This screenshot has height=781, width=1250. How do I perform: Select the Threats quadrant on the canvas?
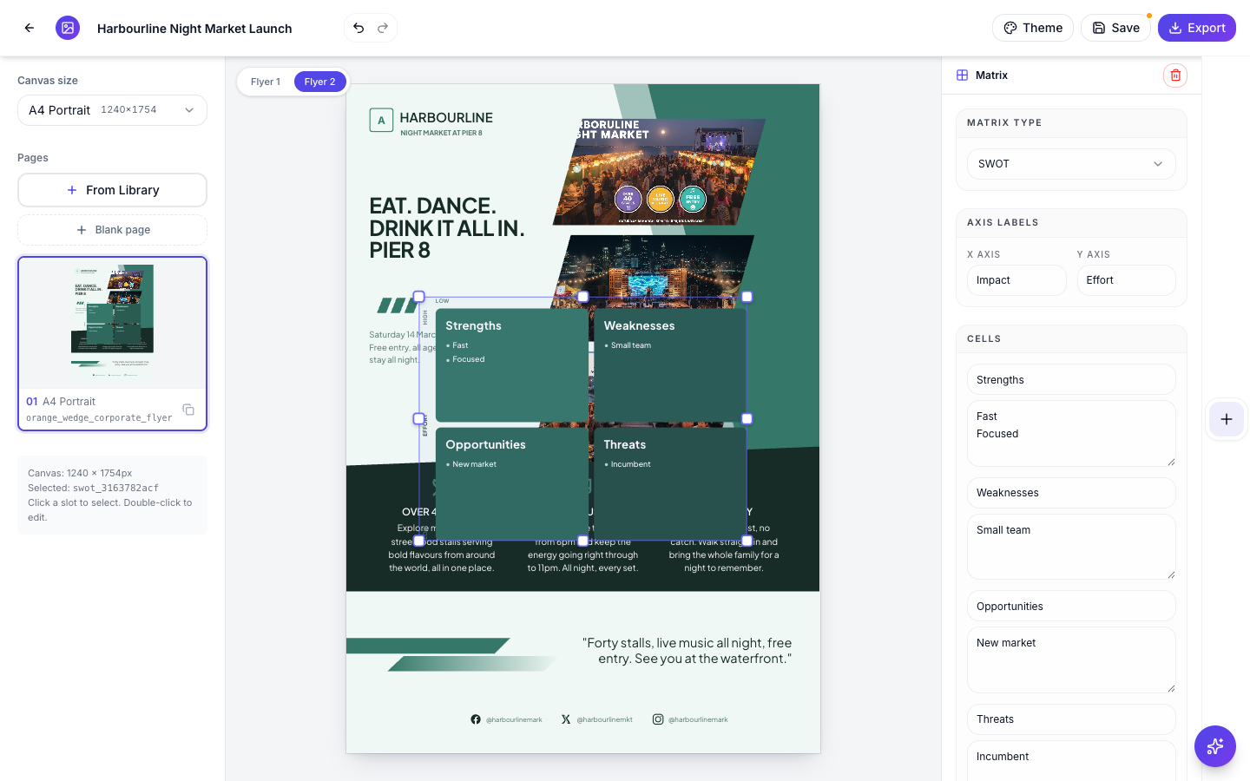(669, 484)
